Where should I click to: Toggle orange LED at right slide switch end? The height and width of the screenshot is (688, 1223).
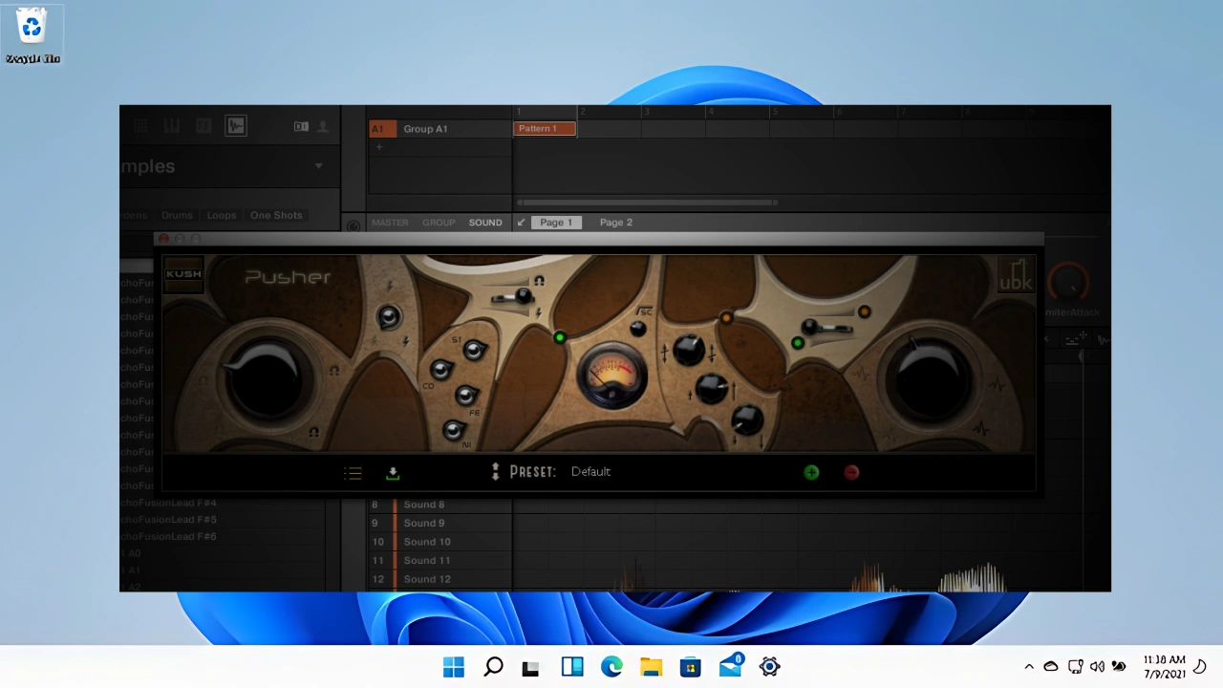(864, 312)
